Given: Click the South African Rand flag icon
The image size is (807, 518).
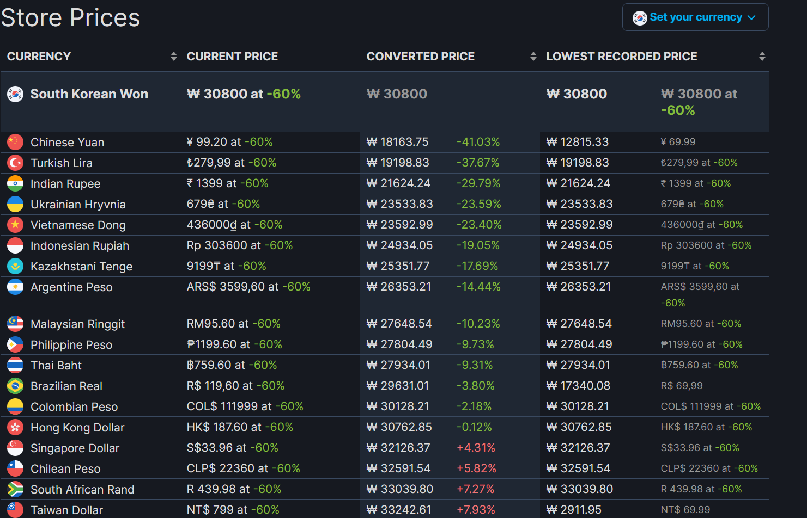Looking at the screenshot, I should (x=15, y=489).
